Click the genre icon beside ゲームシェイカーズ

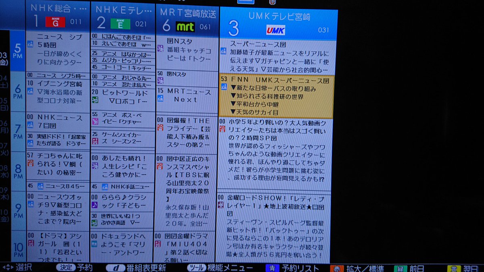(95, 141)
